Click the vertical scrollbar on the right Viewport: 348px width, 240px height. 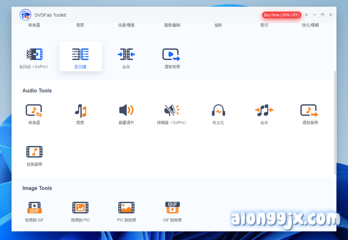(x=335, y=122)
